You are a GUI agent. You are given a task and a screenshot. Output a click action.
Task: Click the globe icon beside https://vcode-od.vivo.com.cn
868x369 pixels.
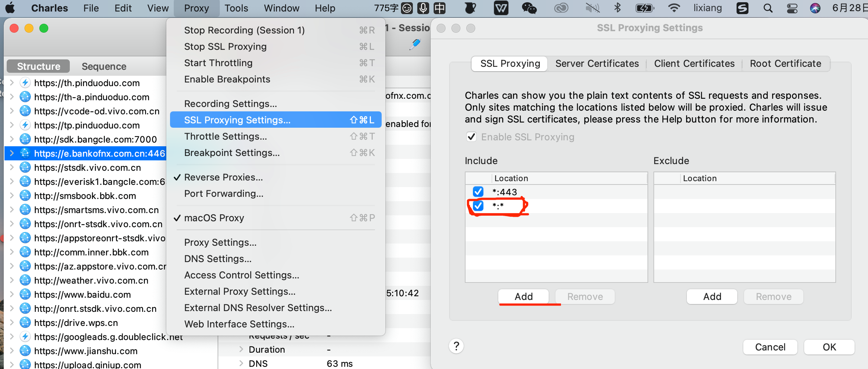(x=25, y=111)
